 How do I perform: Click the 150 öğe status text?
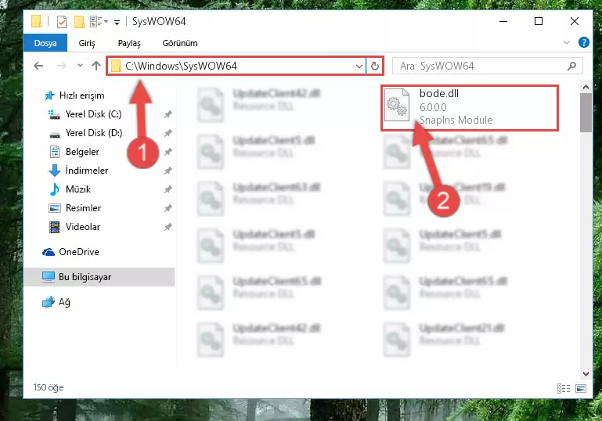[x=49, y=387]
